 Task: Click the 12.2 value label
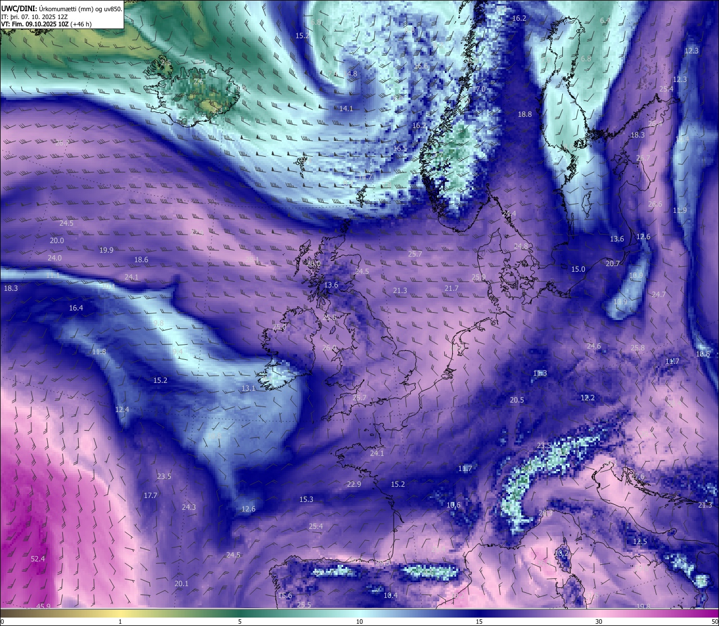tap(588, 397)
